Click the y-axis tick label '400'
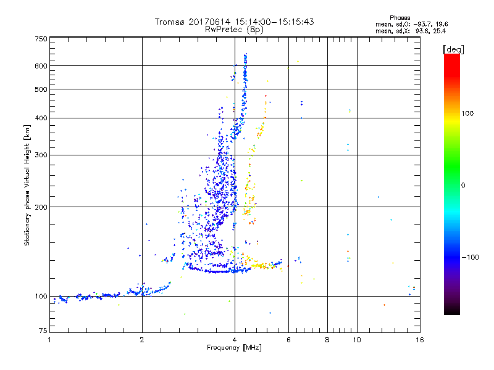This screenshot has height=370, width=494. [x=41, y=118]
